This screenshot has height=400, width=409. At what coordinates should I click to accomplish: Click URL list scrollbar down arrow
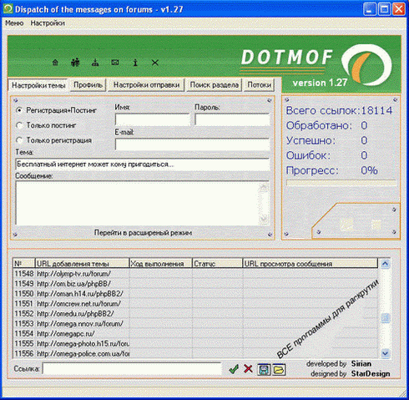click(385, 353)
